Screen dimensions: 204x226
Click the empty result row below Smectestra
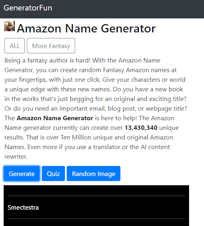[x=96, y=222]
